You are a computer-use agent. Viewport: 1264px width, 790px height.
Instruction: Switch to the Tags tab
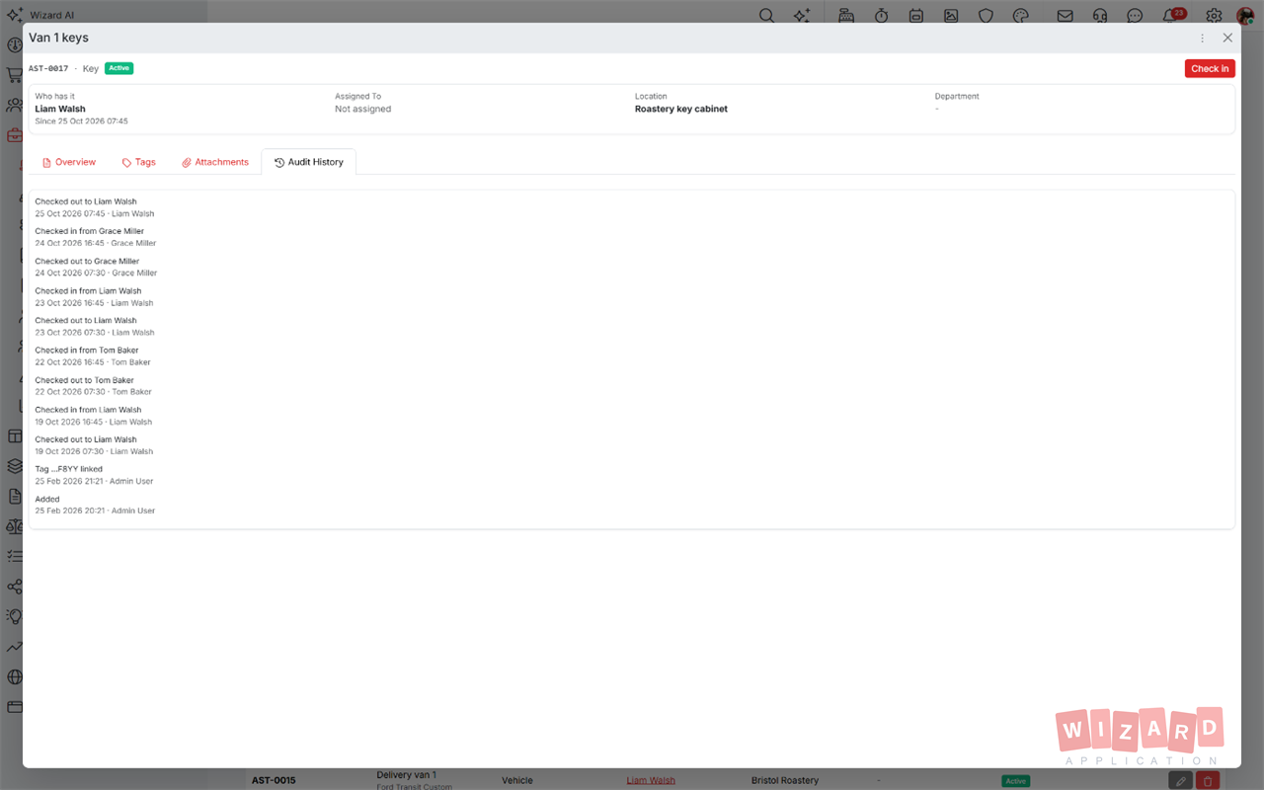coord(139,162)
